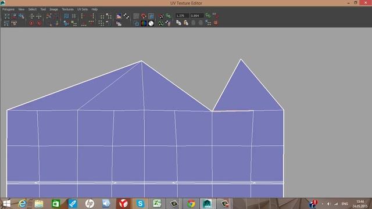Unfold selected UVs
372x209 pixels.
tap(66, 23)
